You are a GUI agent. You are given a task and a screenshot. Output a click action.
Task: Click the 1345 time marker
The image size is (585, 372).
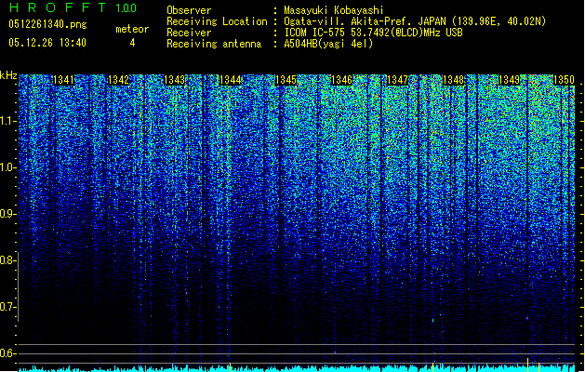point(286,79)
